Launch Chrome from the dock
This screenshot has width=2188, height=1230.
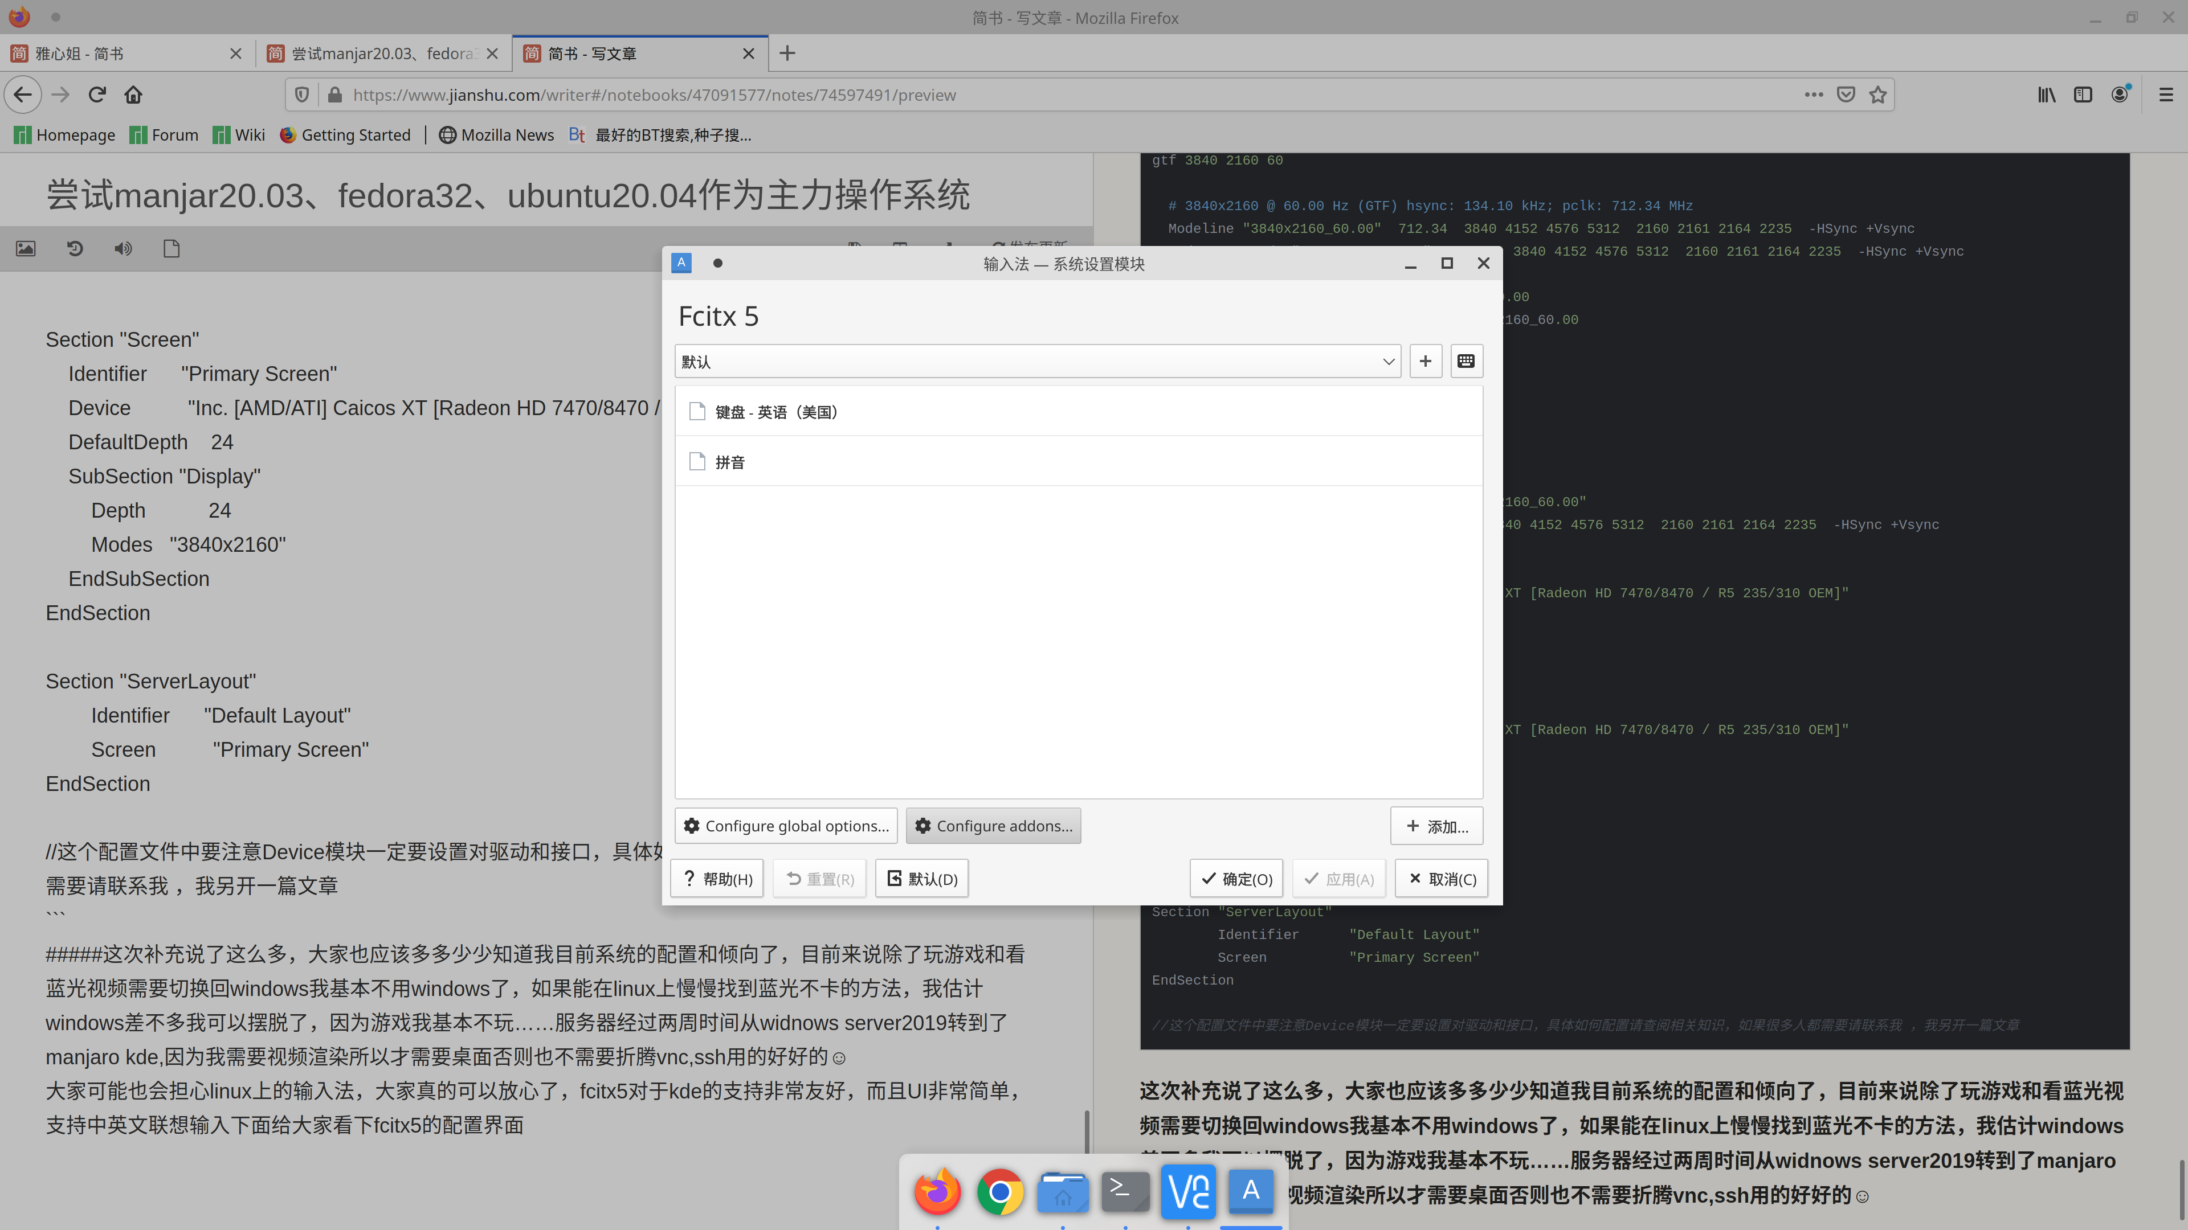[x=1000, y=1192]
